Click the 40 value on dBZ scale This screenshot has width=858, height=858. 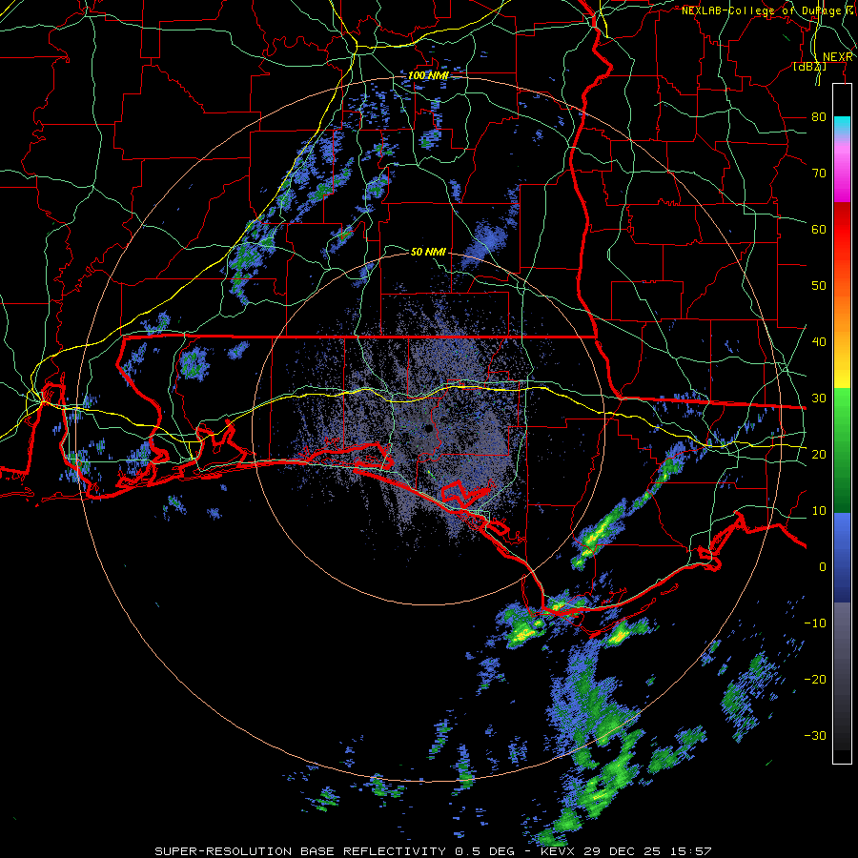(819, 342)
